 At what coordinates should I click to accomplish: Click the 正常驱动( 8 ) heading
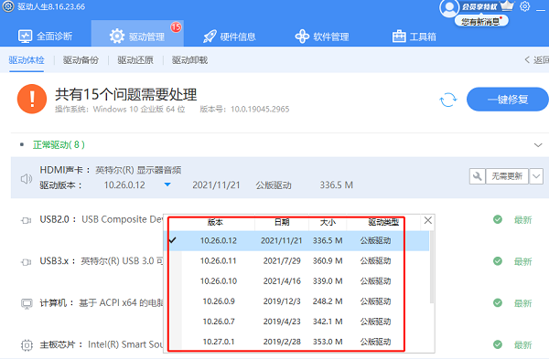click(59, 144)
